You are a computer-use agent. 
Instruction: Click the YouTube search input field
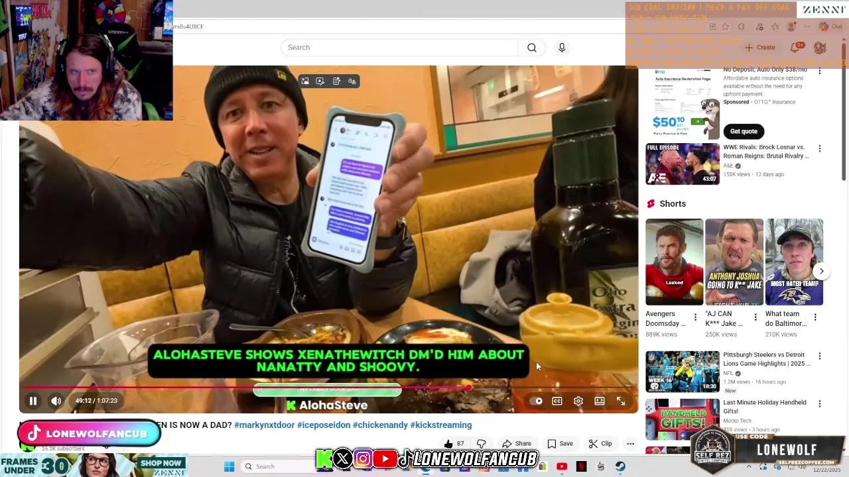point(399,48)
